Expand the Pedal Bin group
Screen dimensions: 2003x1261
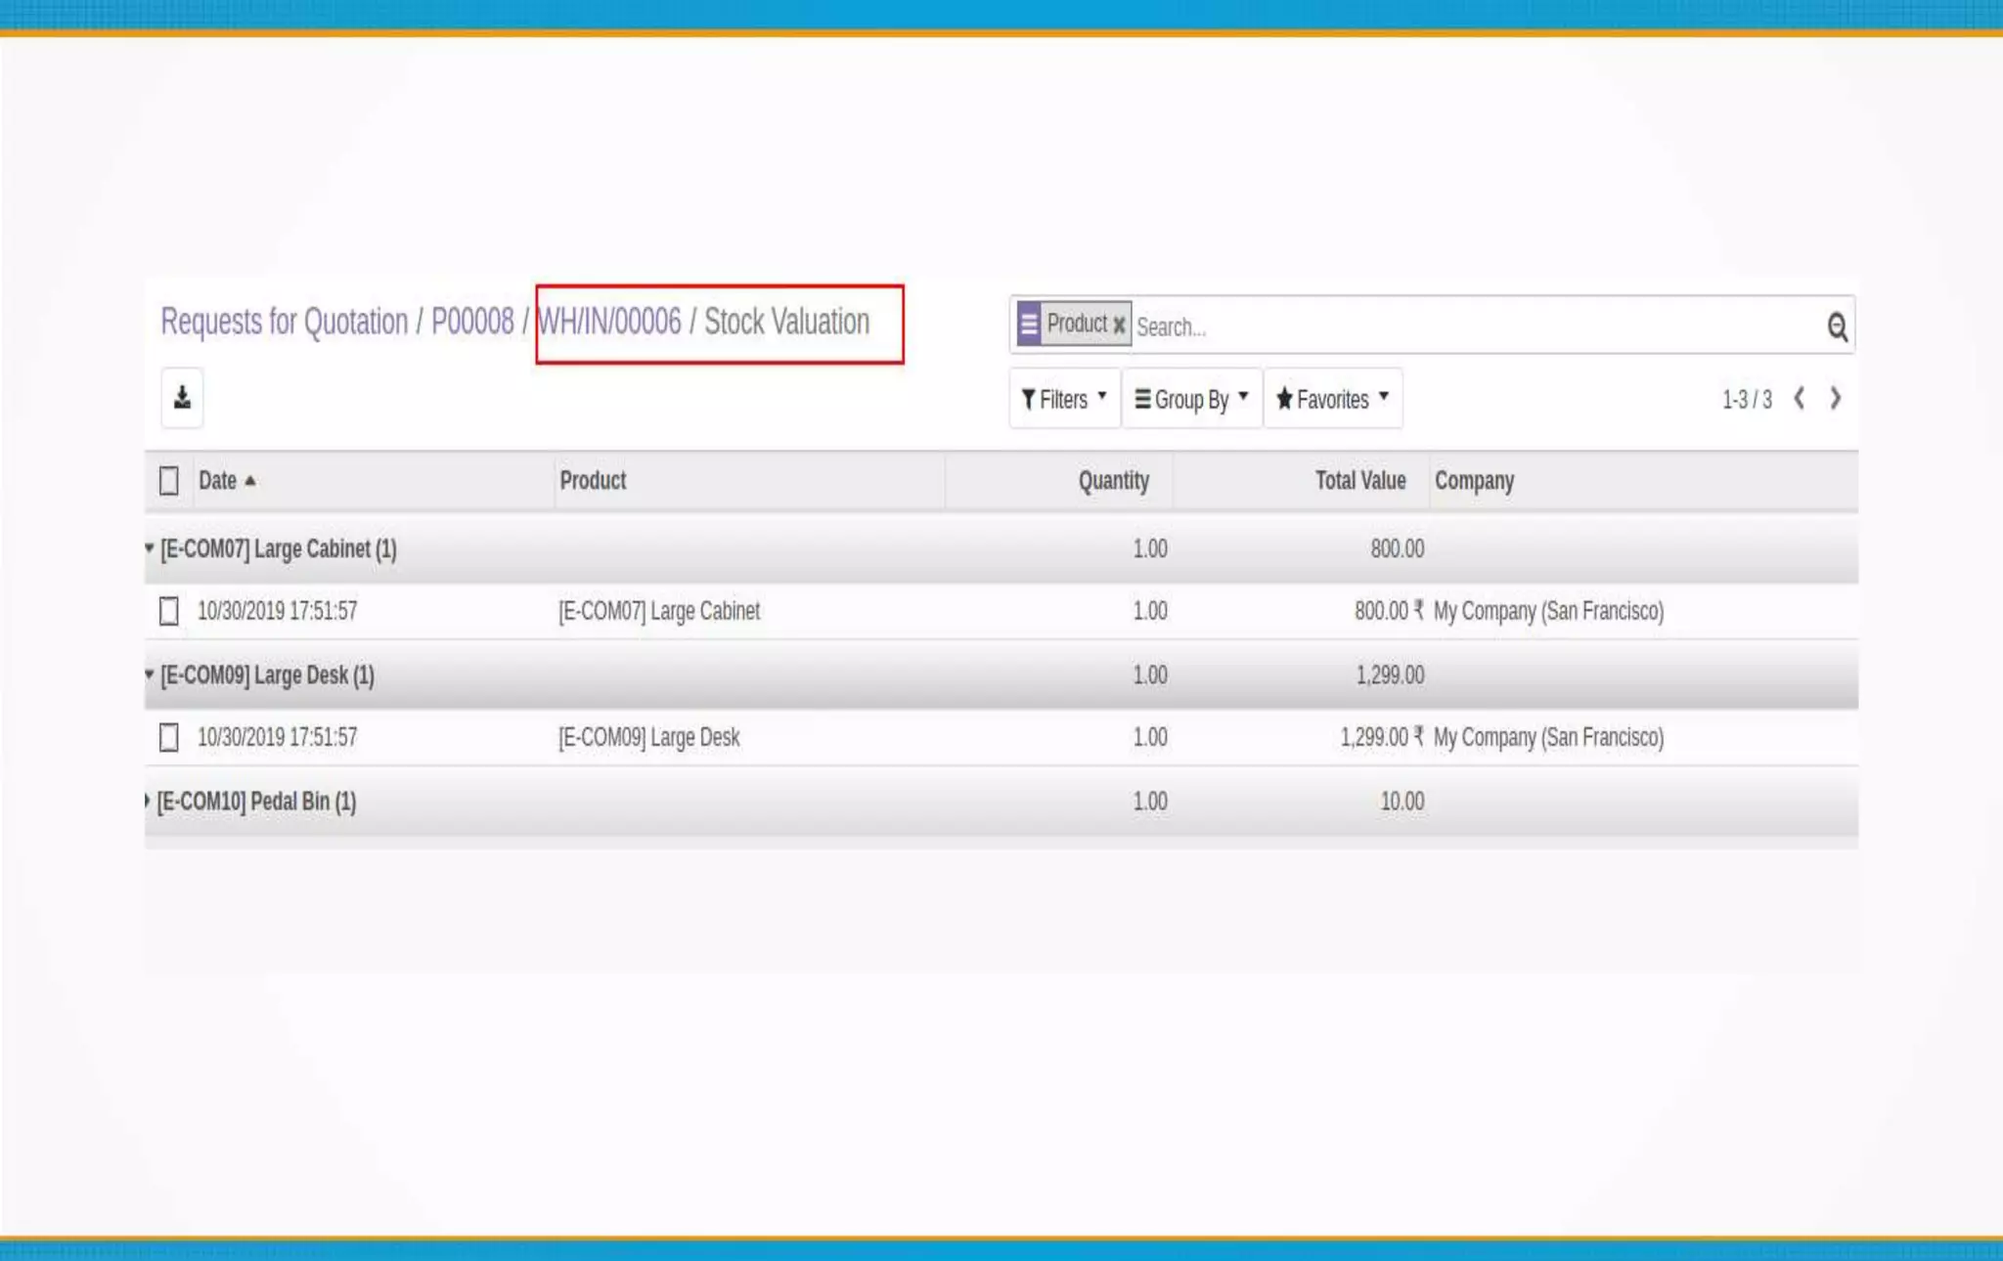click(x=256, y=802)
